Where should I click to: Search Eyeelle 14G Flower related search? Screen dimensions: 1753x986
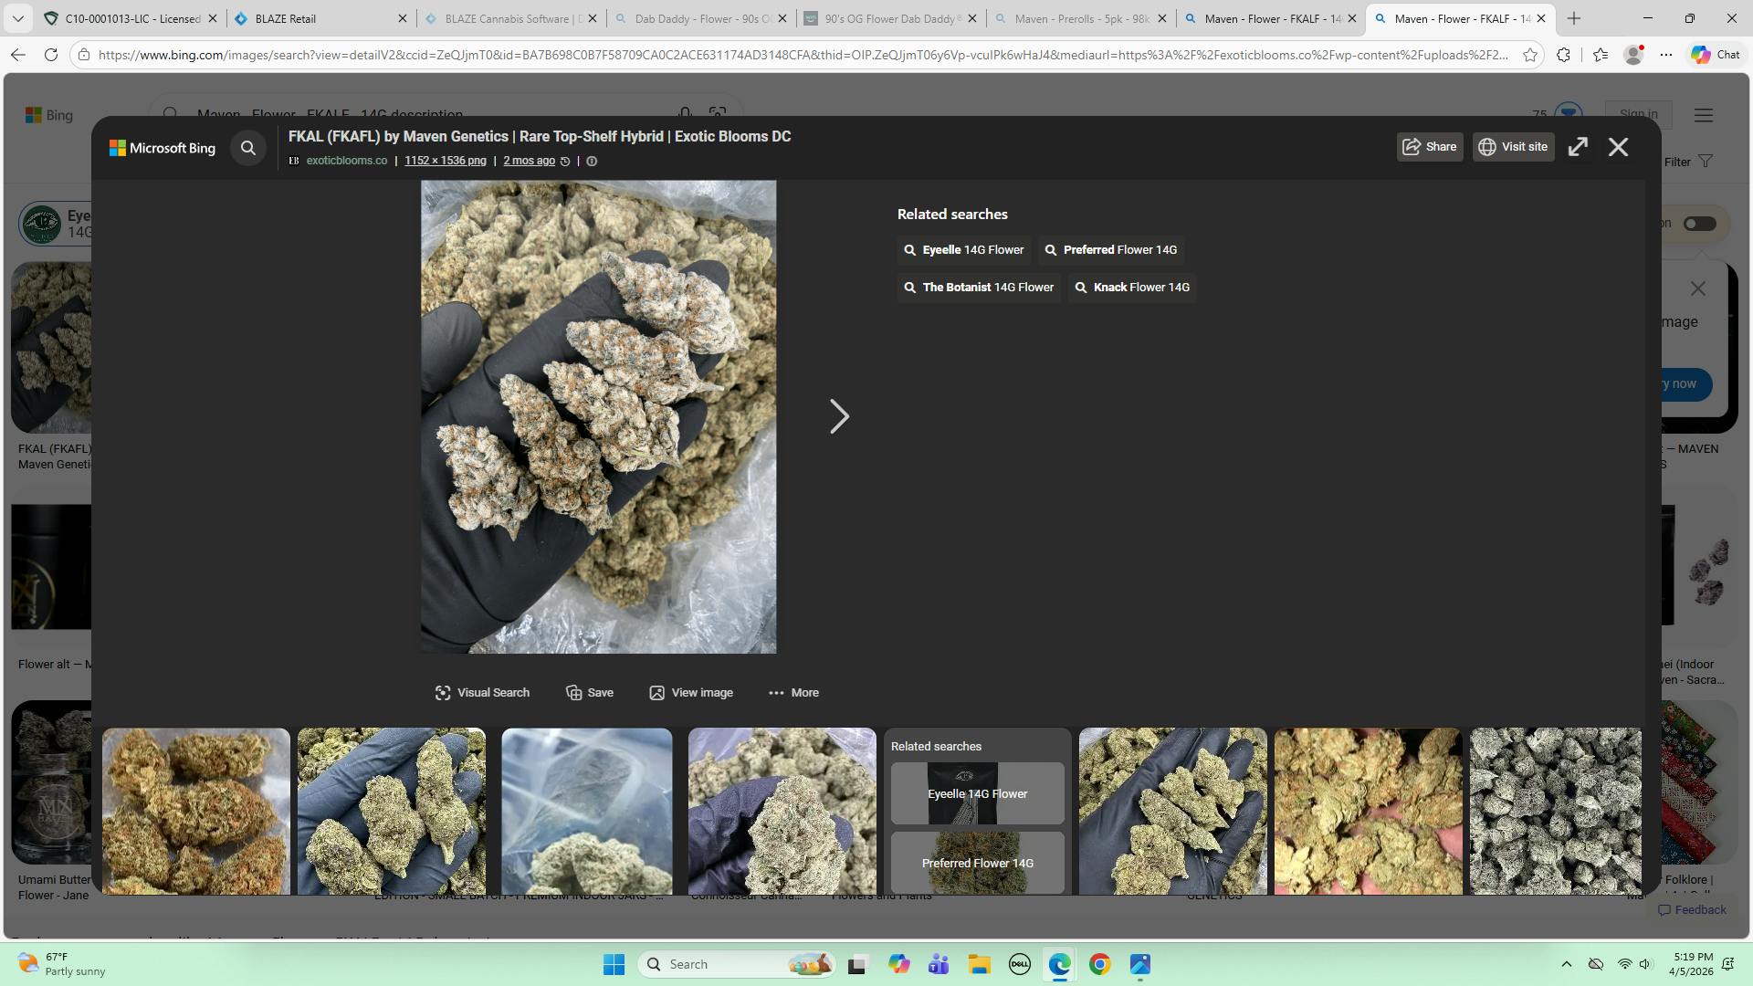click(x=964, y=250)
